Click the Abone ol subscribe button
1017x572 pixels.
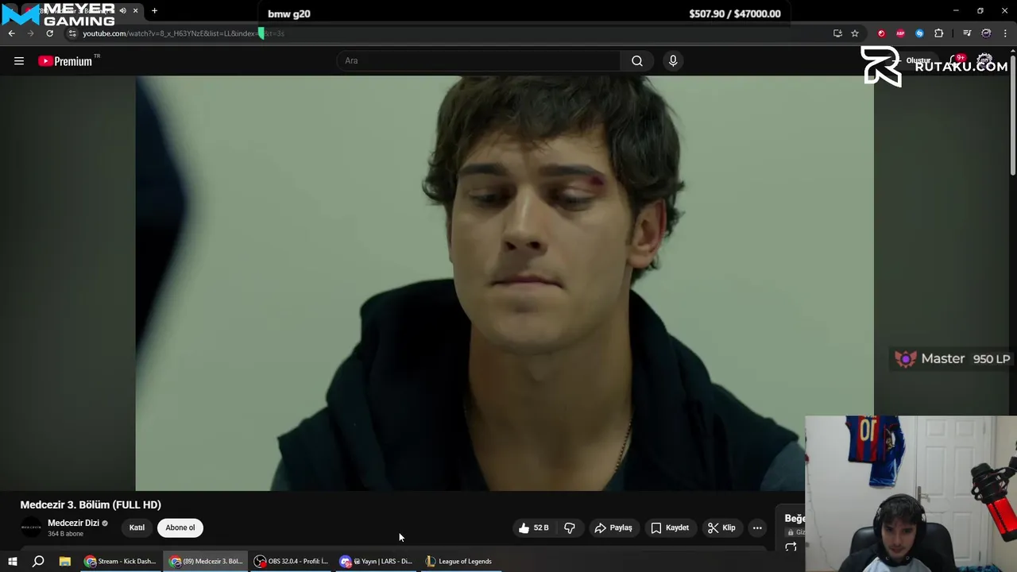click(180, 528)
